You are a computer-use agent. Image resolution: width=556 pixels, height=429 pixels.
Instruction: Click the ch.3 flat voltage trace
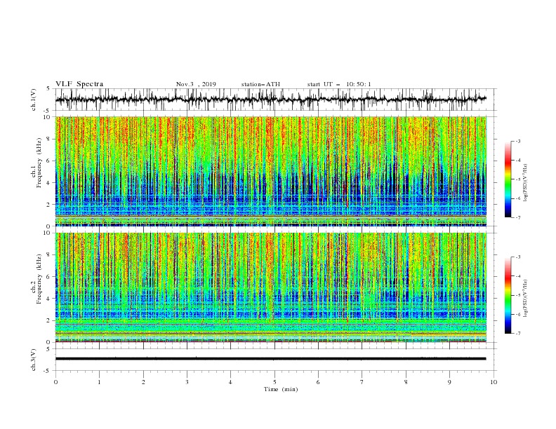click(x=270, y=359)
